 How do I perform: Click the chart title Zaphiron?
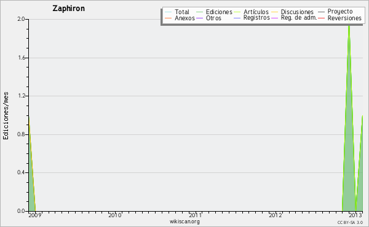click(x=68, y=9)
